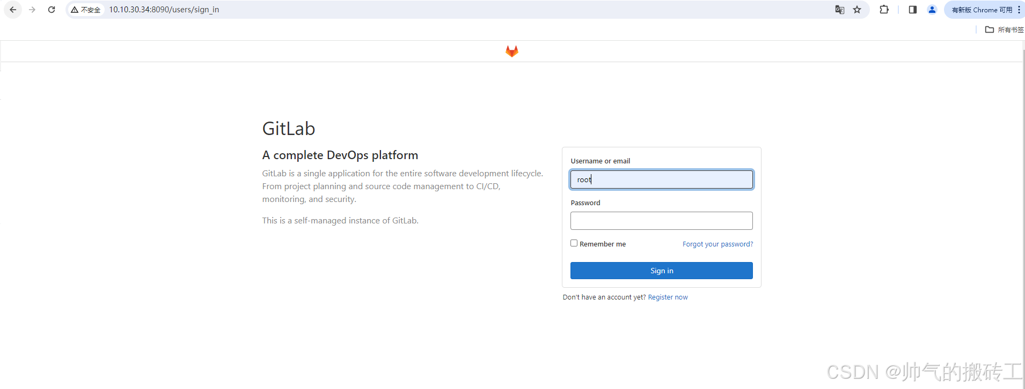Click the new Chrome version available button
Screen dimensions: 1025x389
pos(982,10)
